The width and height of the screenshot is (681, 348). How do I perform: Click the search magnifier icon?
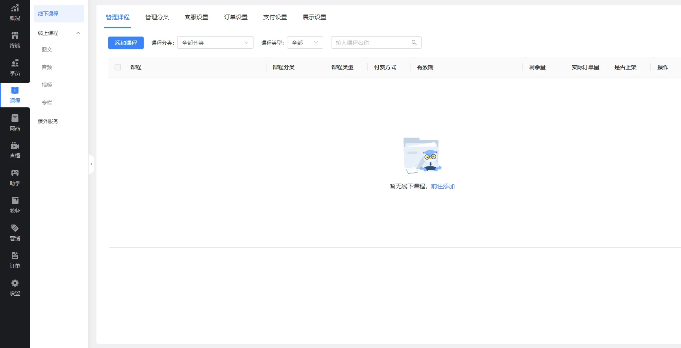point(414,42)
